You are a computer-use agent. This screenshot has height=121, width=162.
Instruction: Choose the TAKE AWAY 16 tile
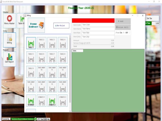coord(63,86)
